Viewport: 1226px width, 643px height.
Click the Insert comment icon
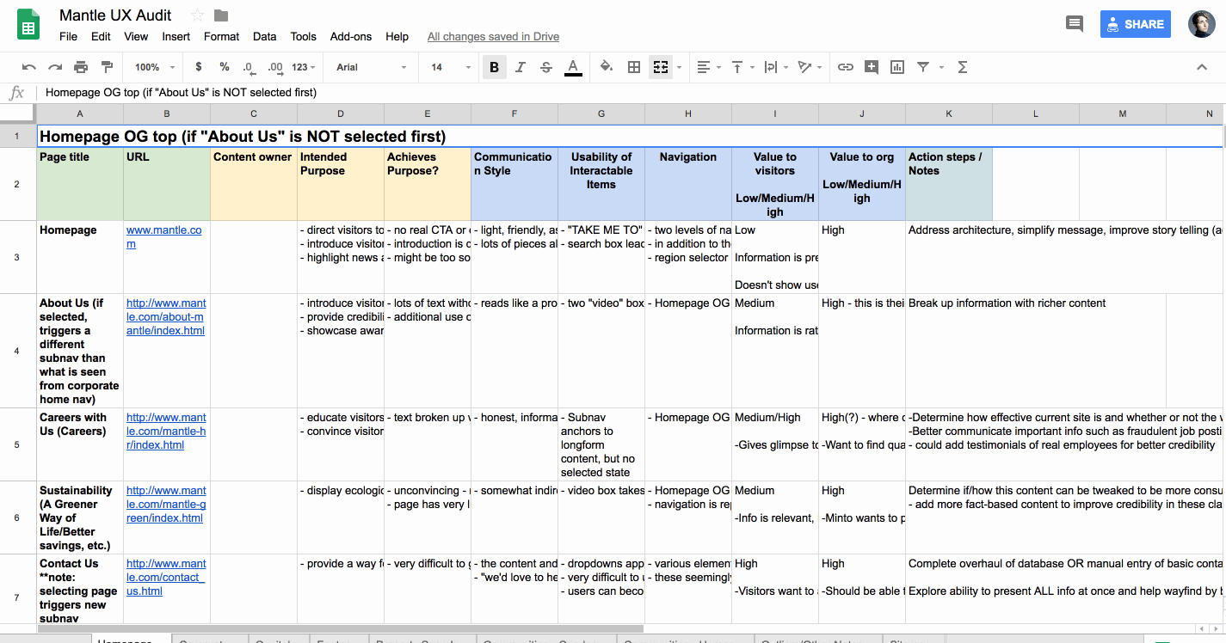(x=872, y=67)
